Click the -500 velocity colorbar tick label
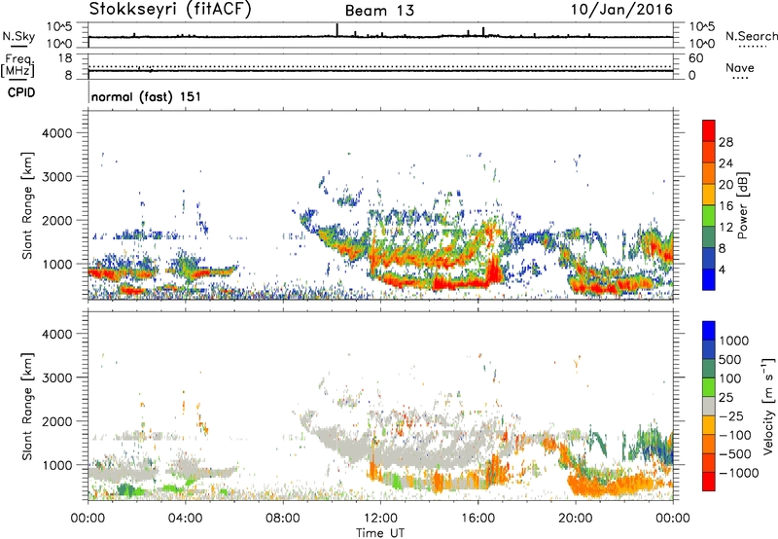 (735, 454)
